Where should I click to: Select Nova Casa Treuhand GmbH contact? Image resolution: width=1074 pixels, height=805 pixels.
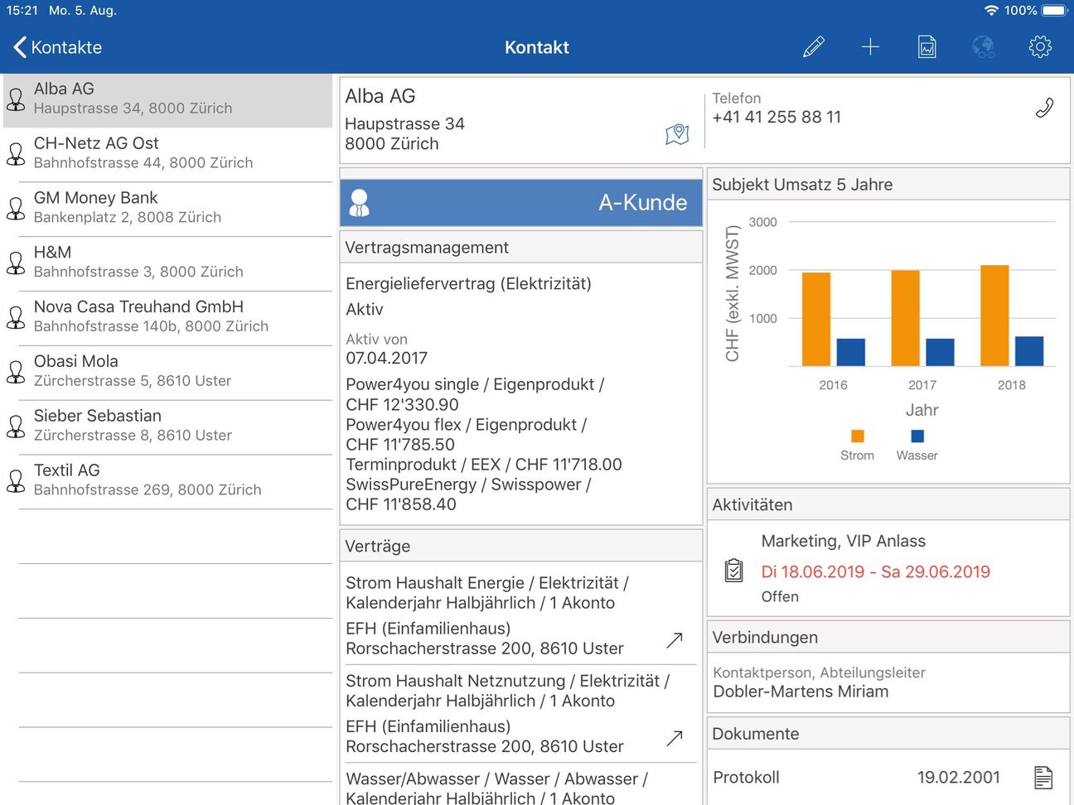(167, 317)
